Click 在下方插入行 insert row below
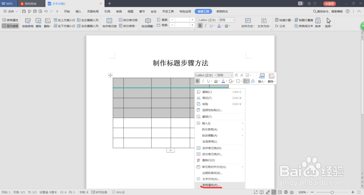 click(64, 26)
